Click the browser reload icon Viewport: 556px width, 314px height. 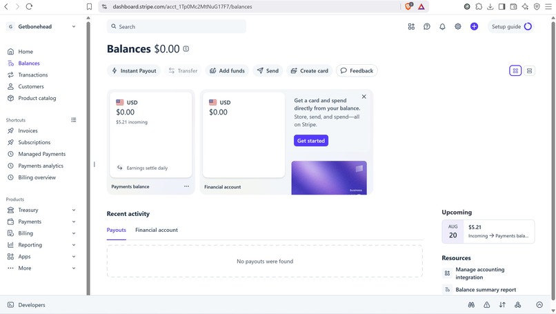click(x=29, y=6)
